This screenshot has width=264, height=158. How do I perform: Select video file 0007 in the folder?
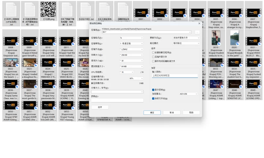(253, 15)
